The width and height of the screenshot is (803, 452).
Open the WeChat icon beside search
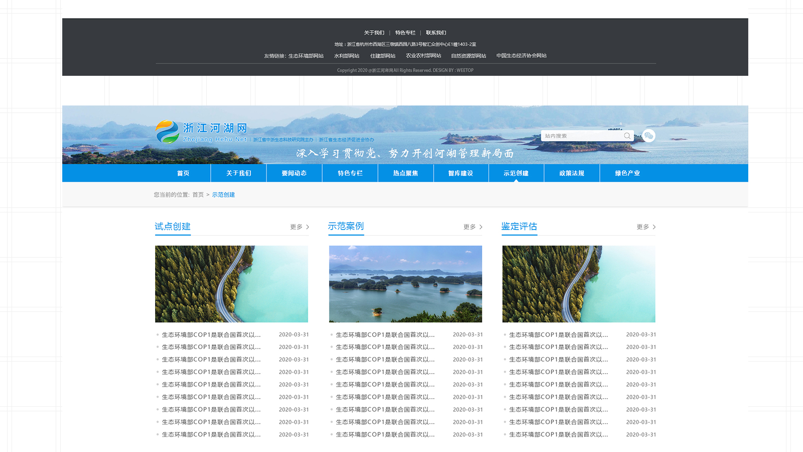pyautogui.click(x=648, y=136)
